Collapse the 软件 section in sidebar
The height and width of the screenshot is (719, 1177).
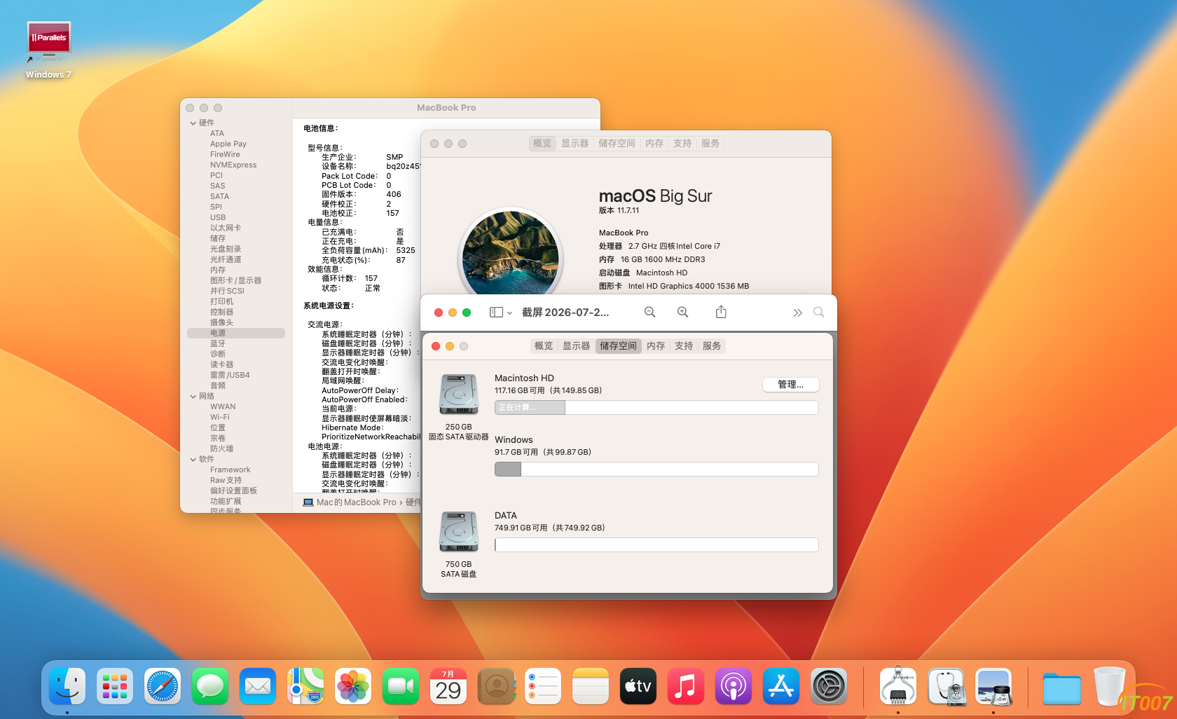point(193,460)
